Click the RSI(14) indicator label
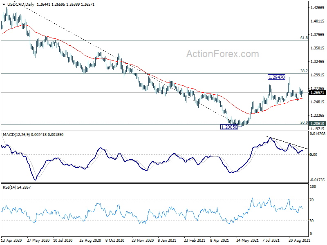 (9, 187)
